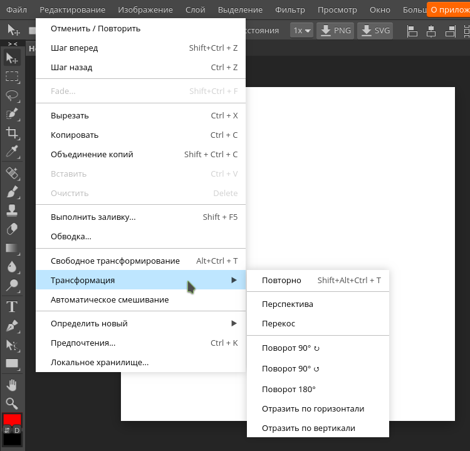Image resolution: width=470 pixels, height=451 pixels.
Task: Select the Dodge tool
Action: [x=12, y=286]
